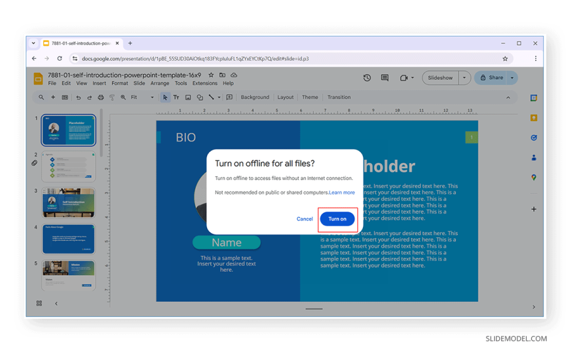Open the grid view icon

[x=39, y=303]
